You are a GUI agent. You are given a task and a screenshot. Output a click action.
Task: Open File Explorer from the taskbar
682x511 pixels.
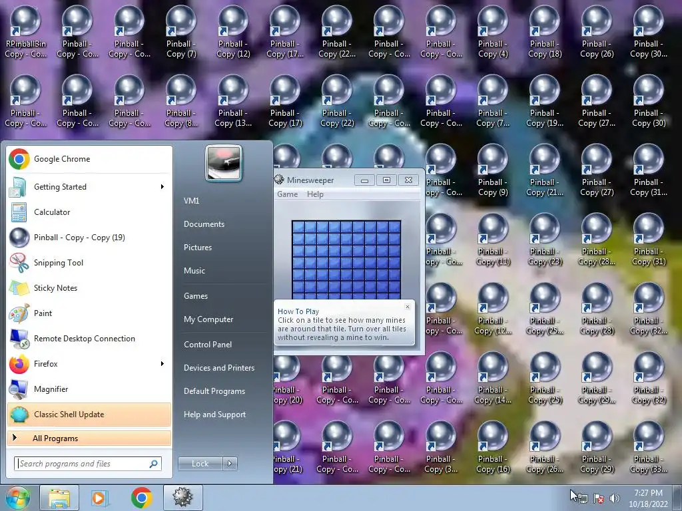(x=59, y=498)
